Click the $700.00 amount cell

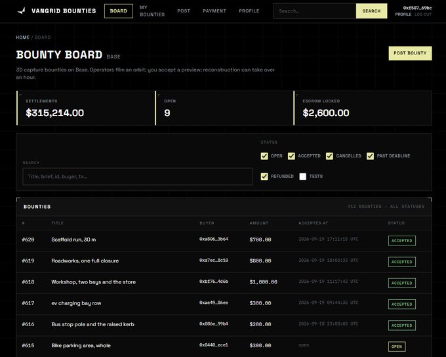tap(260, 240)
